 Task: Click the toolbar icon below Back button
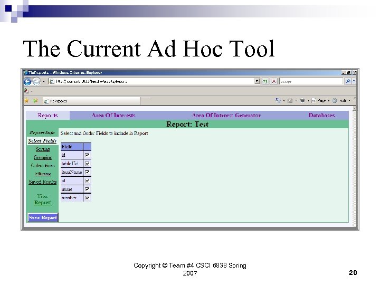coord(26,91)
